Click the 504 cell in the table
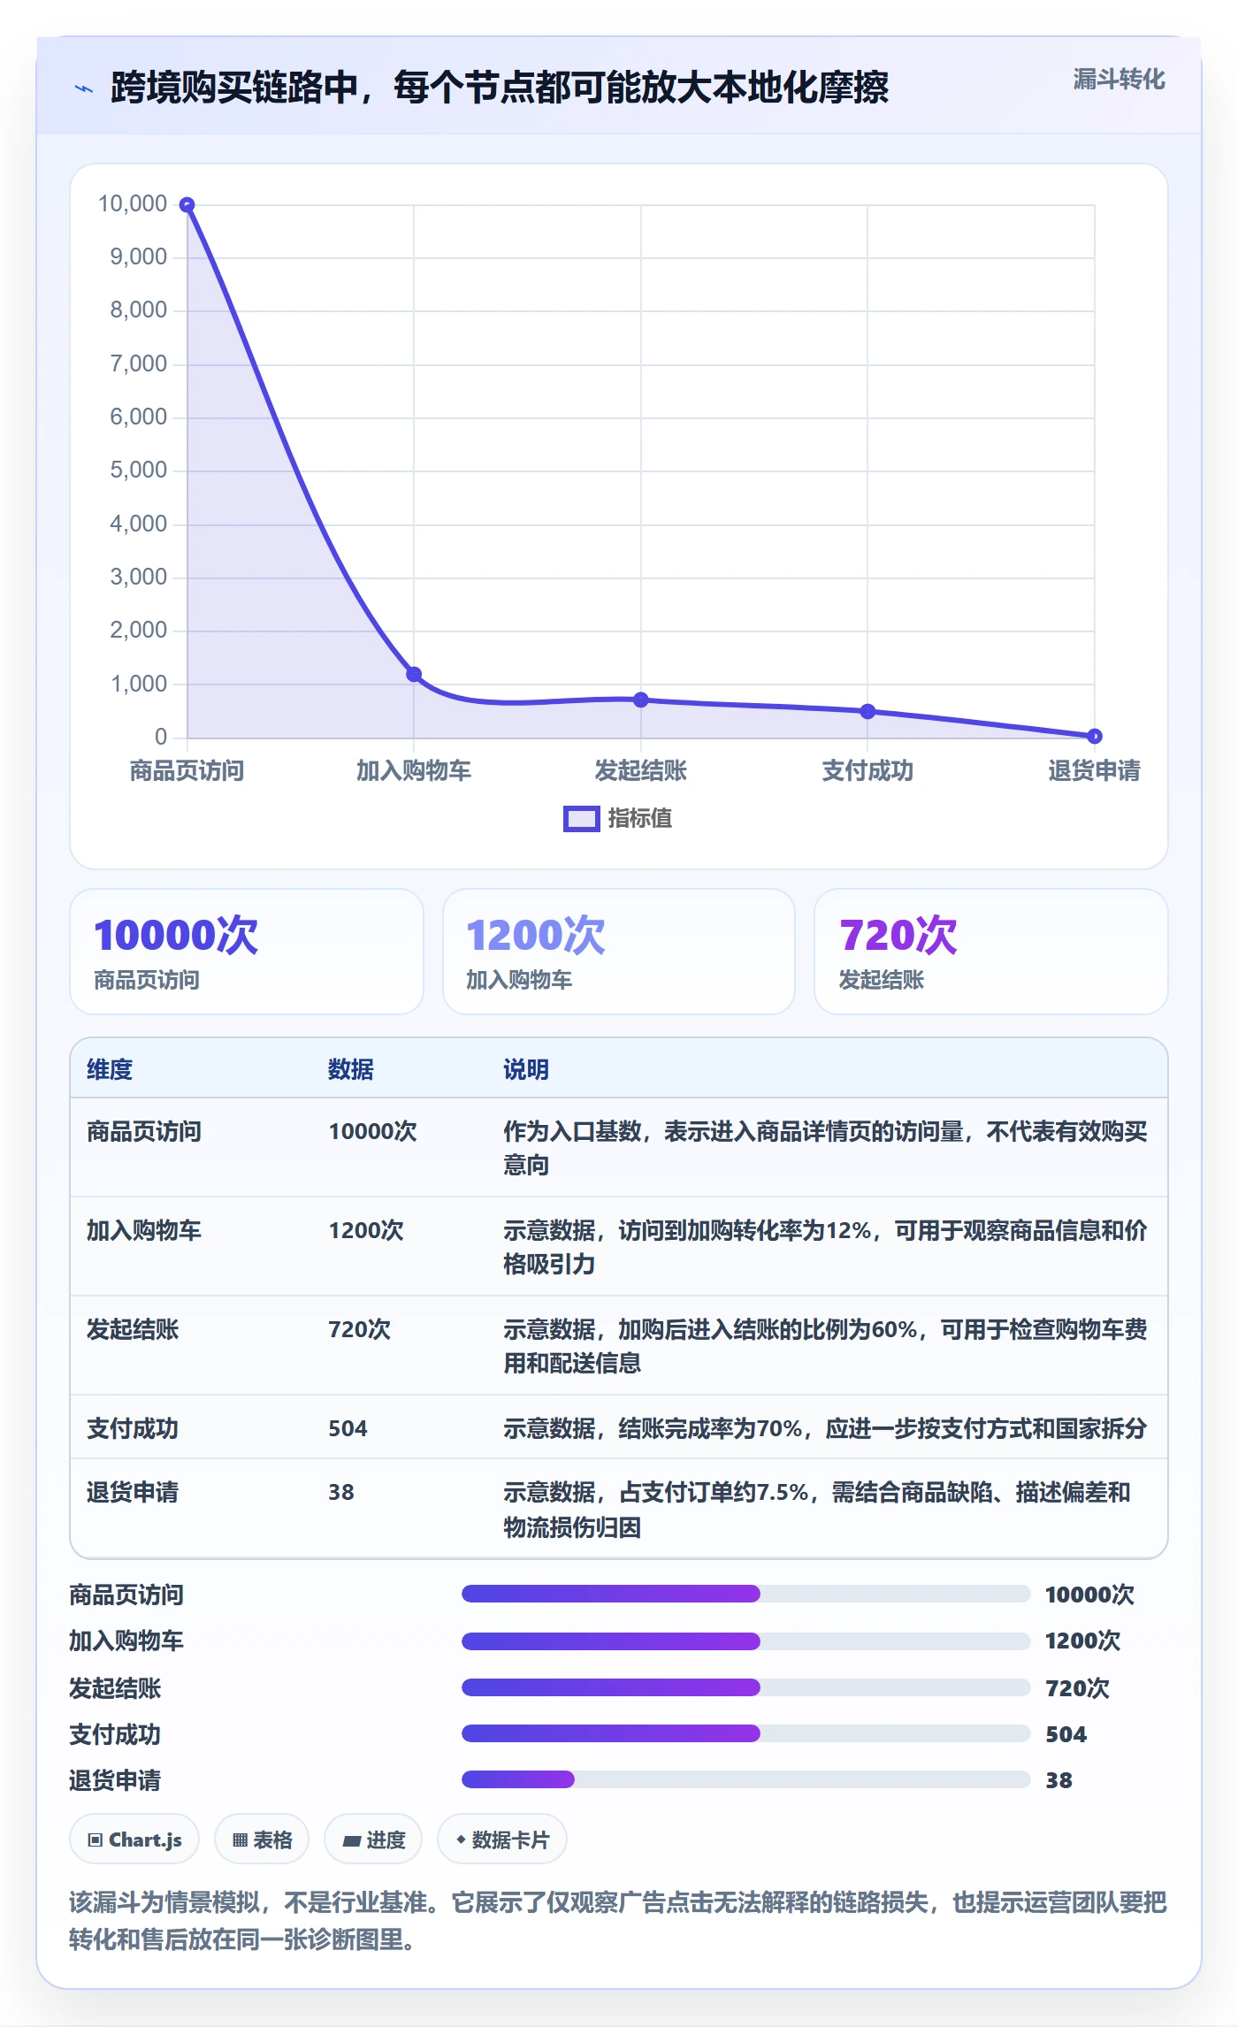The height and width of the screenshot is (2027, 1238). click(x=348, y=1428)
